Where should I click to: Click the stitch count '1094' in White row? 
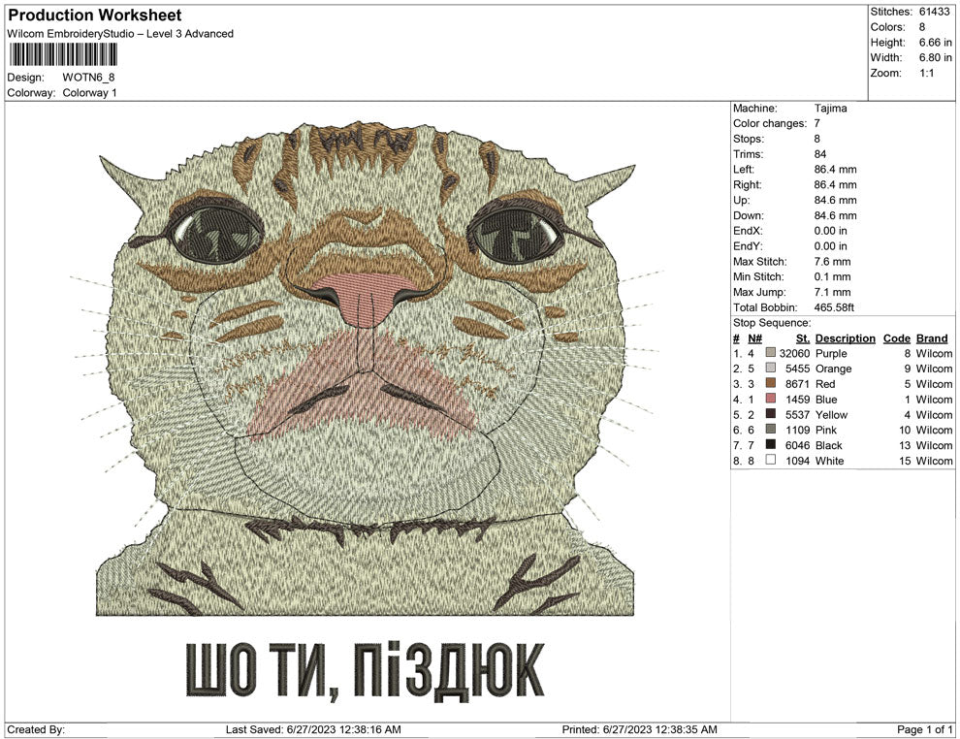click(x=797, y=461)
